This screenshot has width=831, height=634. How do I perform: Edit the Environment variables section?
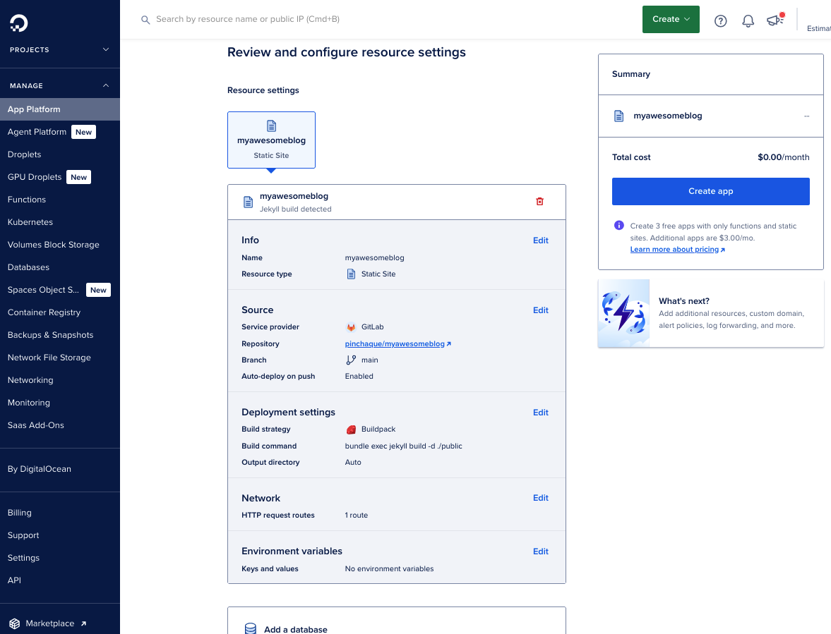tap(540, 551)
